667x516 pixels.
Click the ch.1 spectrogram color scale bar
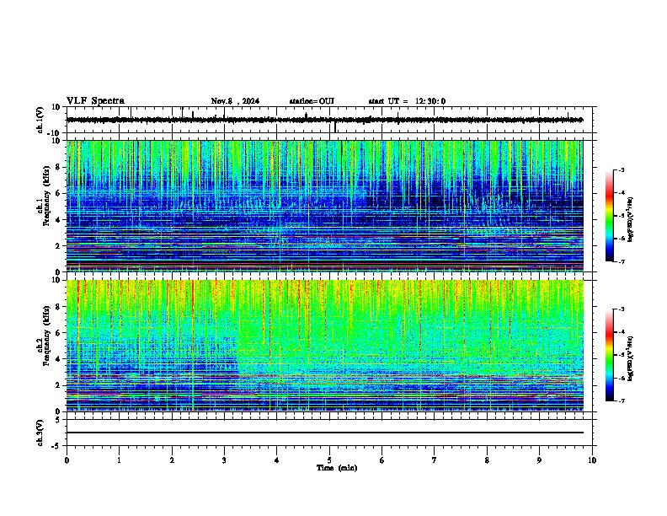(609, 216)
